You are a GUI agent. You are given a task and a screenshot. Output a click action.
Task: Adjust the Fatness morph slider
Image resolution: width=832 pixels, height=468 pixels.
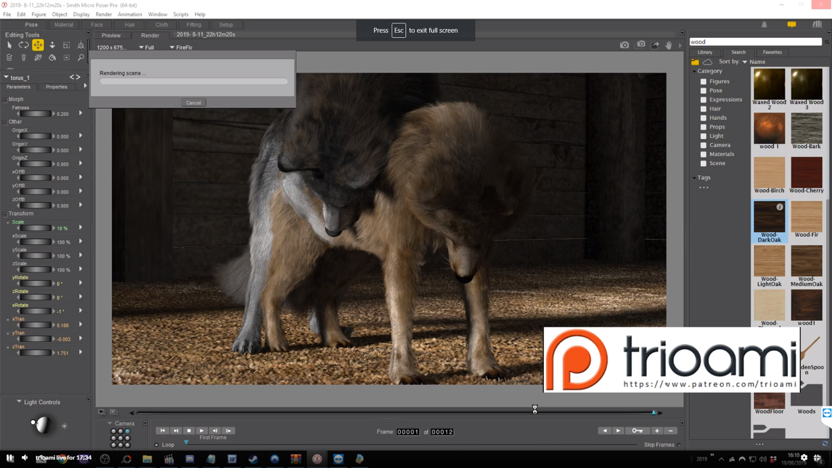[x=35, y=114]
